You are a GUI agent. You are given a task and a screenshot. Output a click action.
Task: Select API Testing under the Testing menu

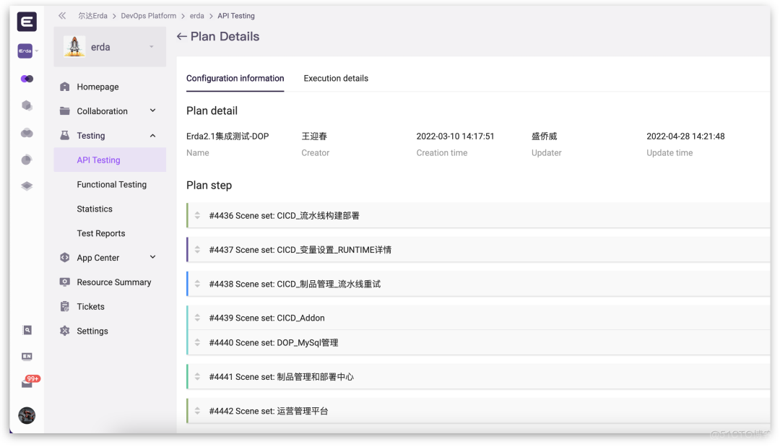pos(98,160)
